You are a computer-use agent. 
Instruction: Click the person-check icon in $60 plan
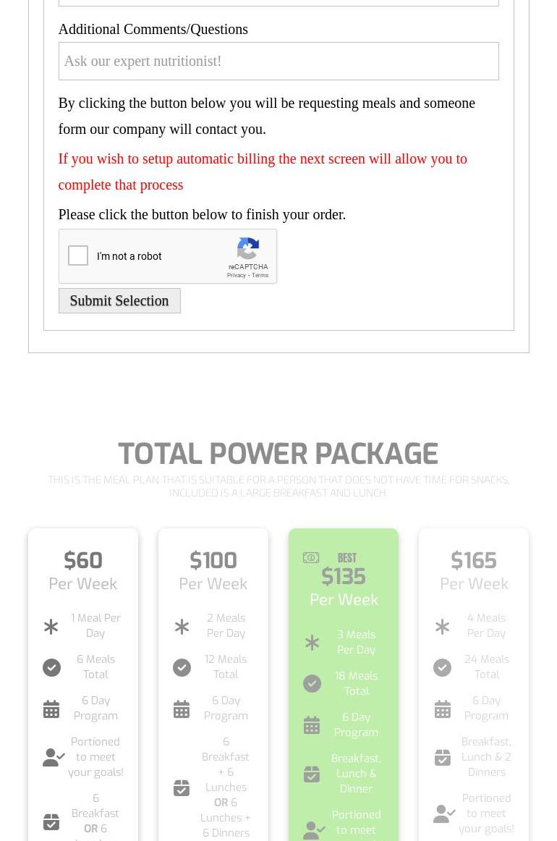click(54, 757)
